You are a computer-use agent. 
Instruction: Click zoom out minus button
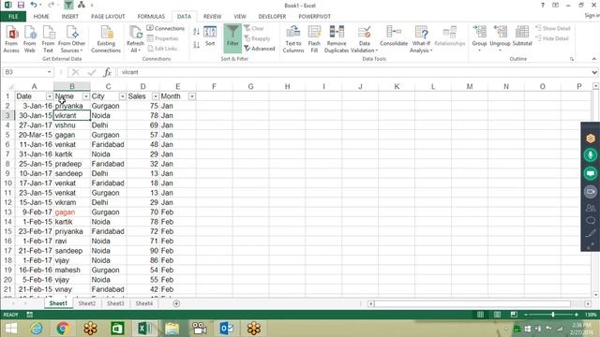[x=526, y=315]
